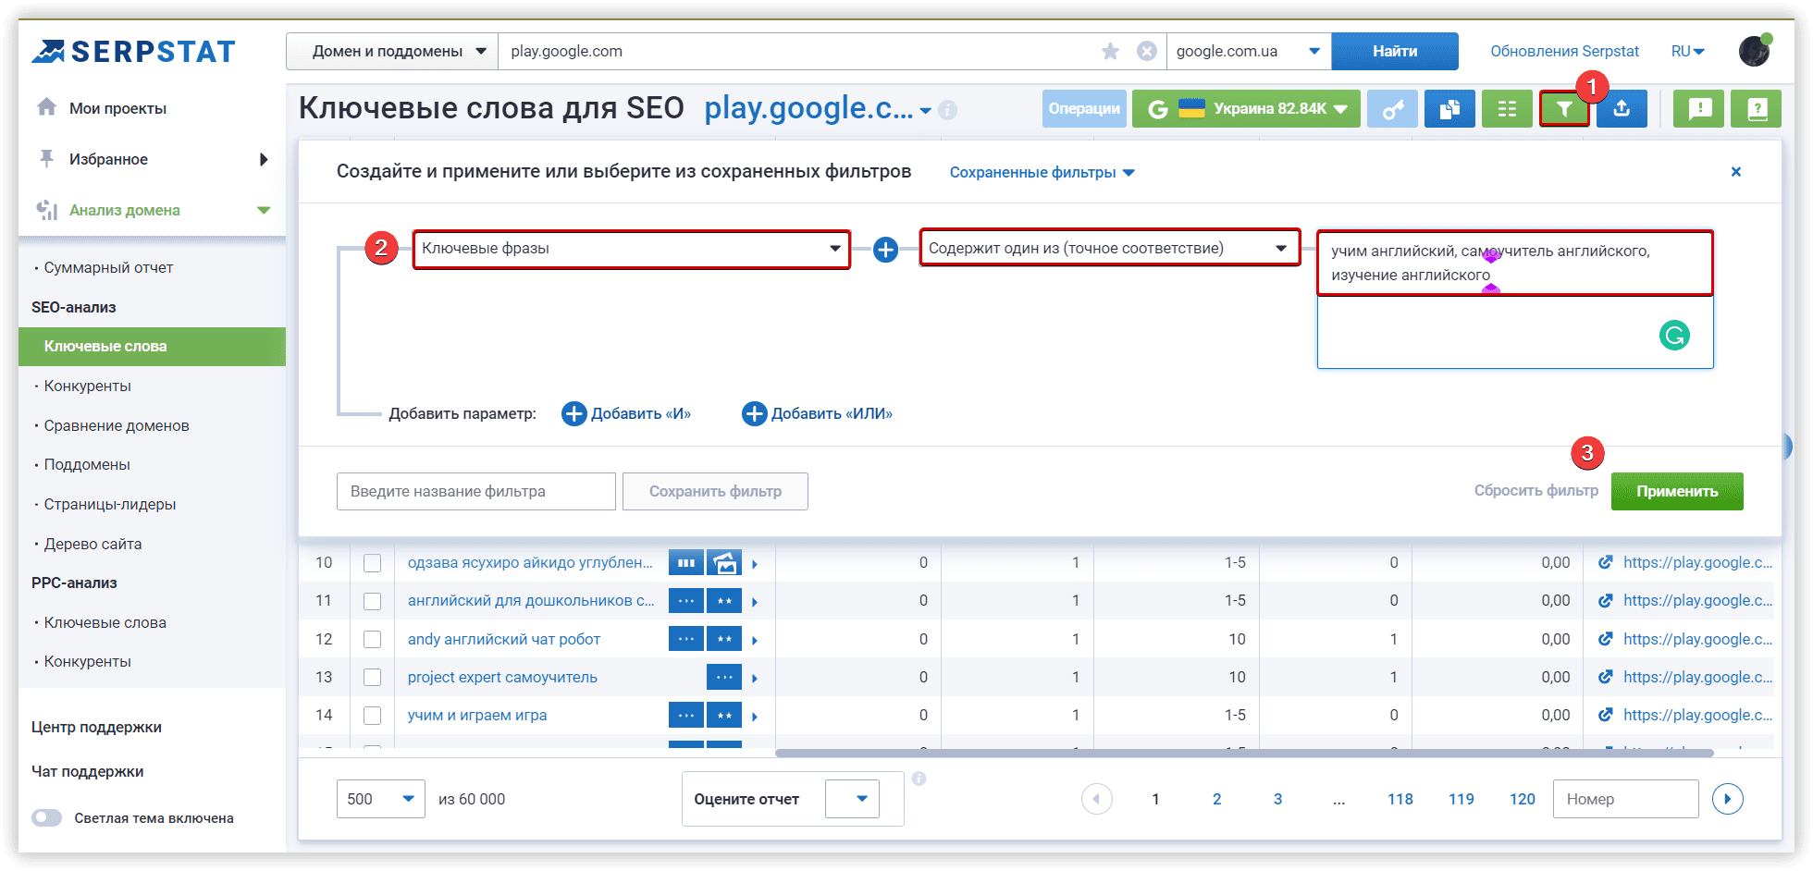Click 'Добавить «И»' parameter

(x=626, y=413)
